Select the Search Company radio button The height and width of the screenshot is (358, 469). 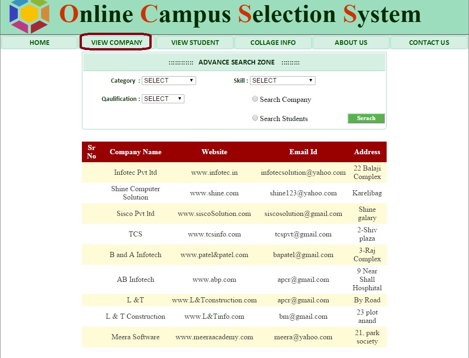click(x=255, y=99)
